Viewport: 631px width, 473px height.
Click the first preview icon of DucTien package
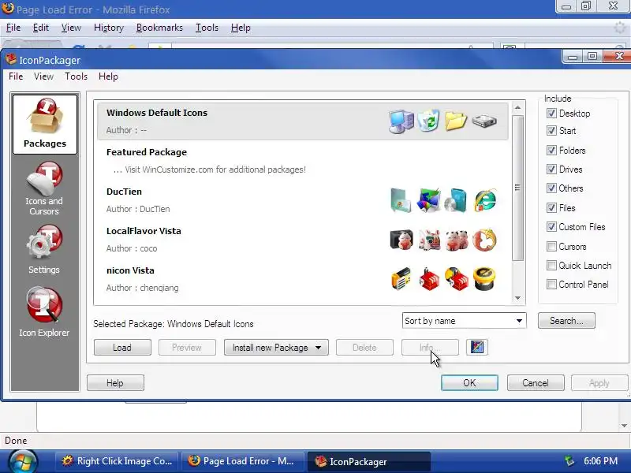coord(401,200)
